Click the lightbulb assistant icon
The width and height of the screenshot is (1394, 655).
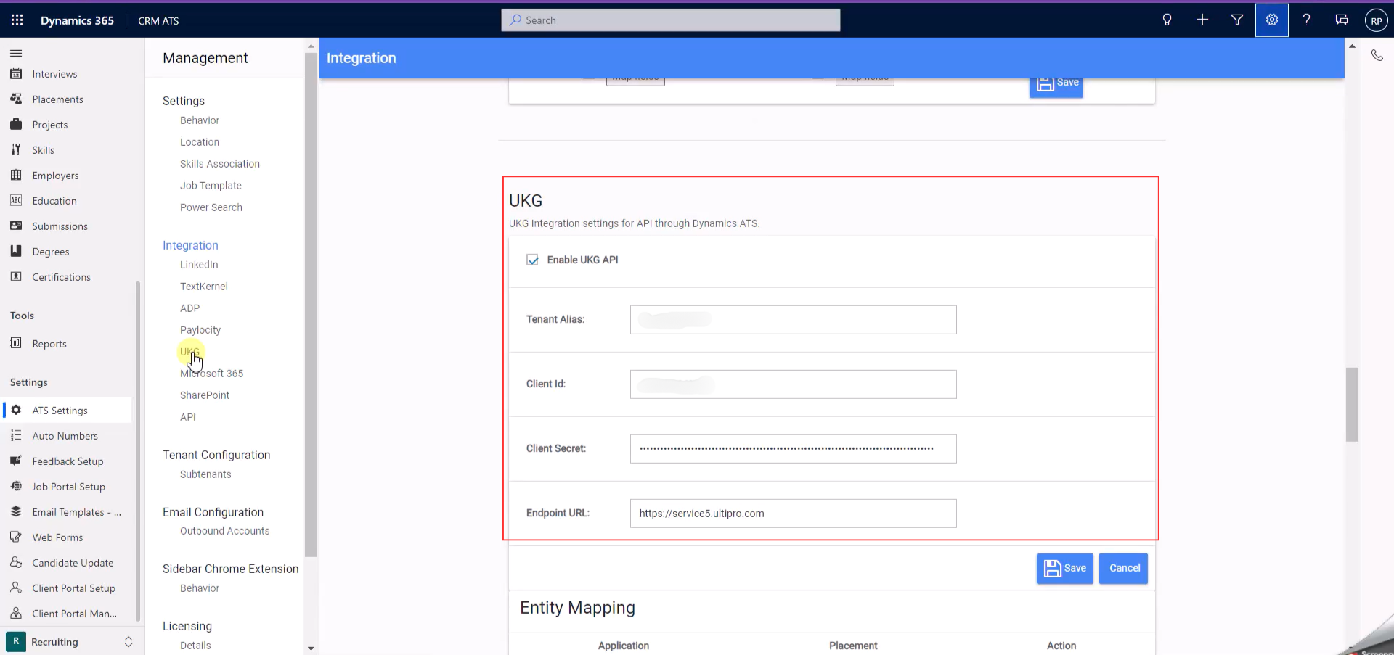pos(1167,20)
